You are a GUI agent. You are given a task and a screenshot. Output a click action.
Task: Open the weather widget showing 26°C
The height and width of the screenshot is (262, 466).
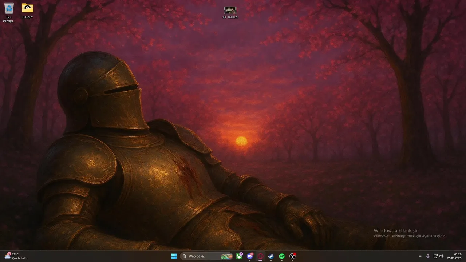(16, 256)
